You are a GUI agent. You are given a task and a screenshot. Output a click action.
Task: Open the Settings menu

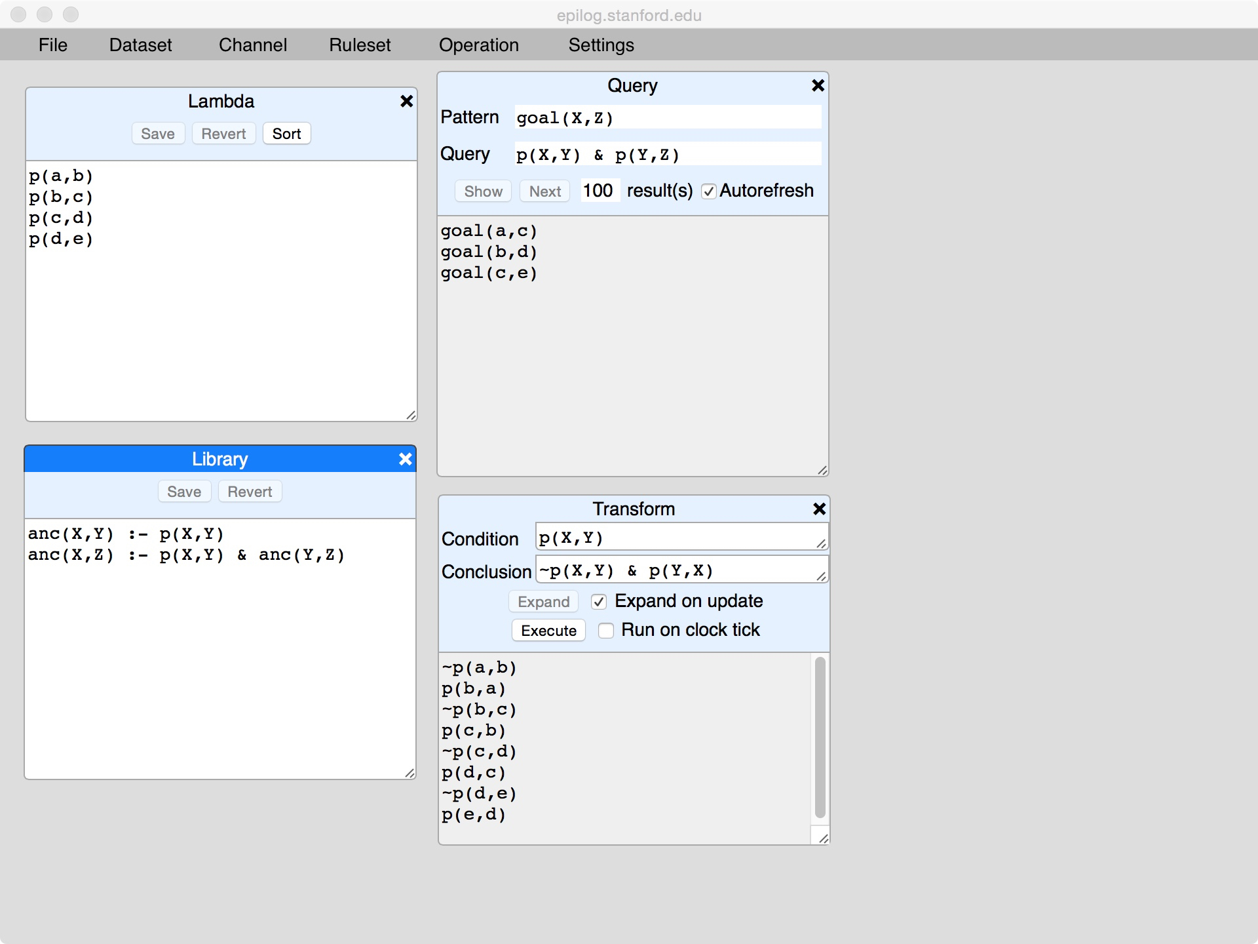click(x=601, y=45)
